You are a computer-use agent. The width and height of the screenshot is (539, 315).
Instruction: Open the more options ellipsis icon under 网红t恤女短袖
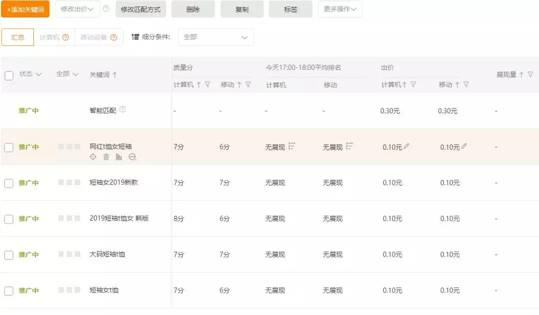pyautogui.click(x=132, y=156)
